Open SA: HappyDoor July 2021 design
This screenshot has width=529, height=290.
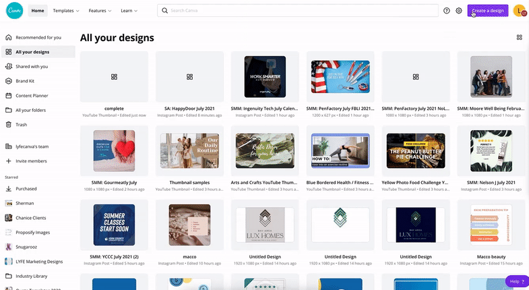coord(189,77)
